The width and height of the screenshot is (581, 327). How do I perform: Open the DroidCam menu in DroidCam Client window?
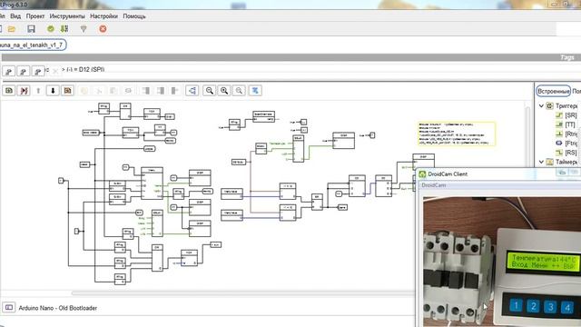pos(434,185)
